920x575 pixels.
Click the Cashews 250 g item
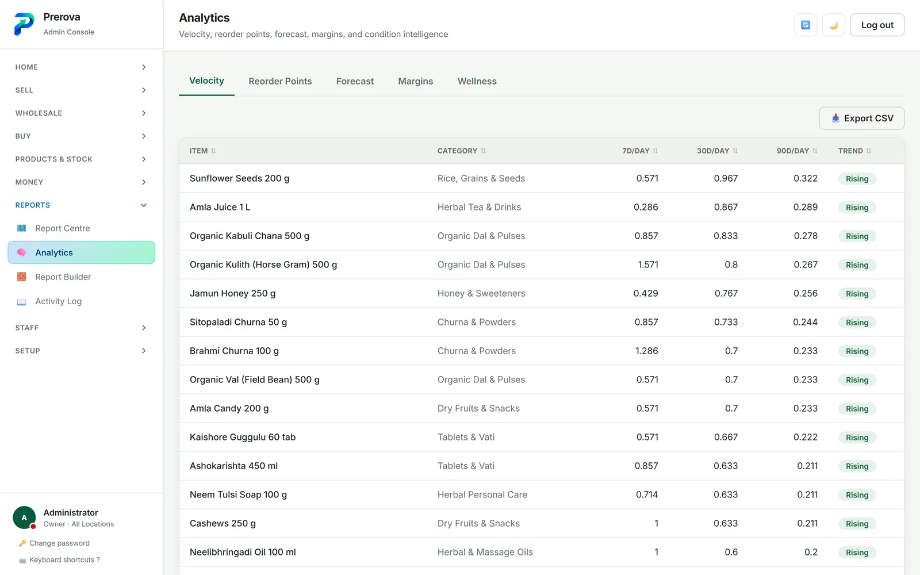click(x=223, y=523)
